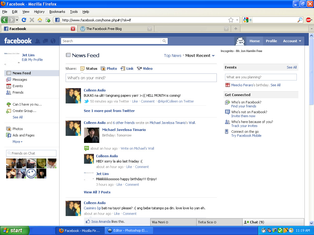The width and height of the screenshot is (314, 235).
Task: Click the Adblock Plus toolbar icon
Action: [308, 20]
